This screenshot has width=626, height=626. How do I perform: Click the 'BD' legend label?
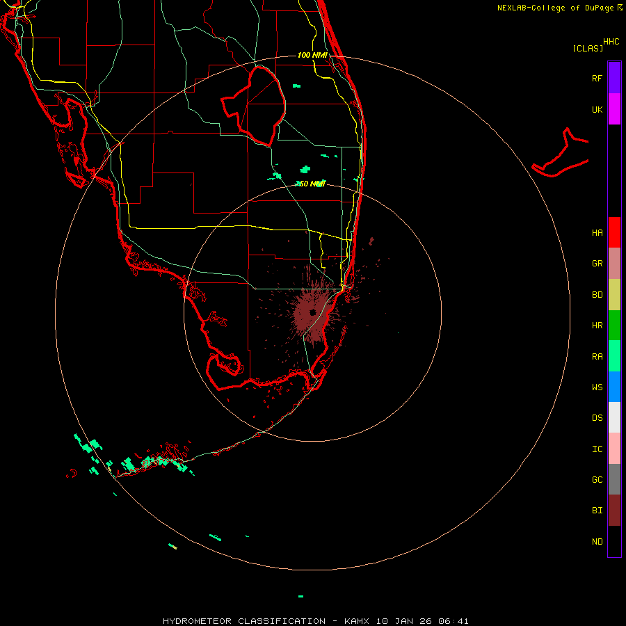[597, 295]
